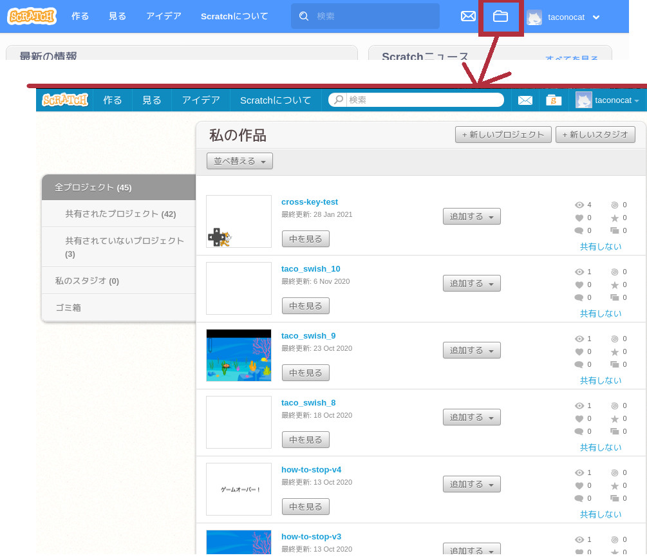The image size is (647, 560).
Task: Expand the taconocat account arrow in the top bar
Action: point(596,17)
